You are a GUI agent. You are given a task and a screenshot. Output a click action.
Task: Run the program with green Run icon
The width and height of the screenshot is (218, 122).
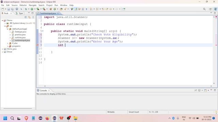click(32, 9)
